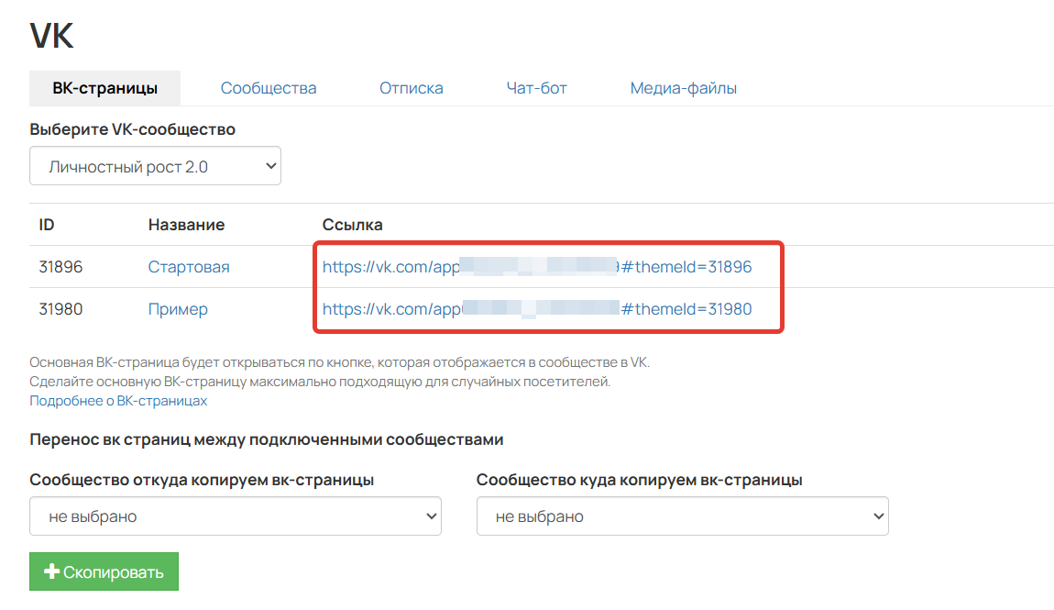Open the Отписка tab
This screenshot has height=610, width=1054.
click(411, 87)
